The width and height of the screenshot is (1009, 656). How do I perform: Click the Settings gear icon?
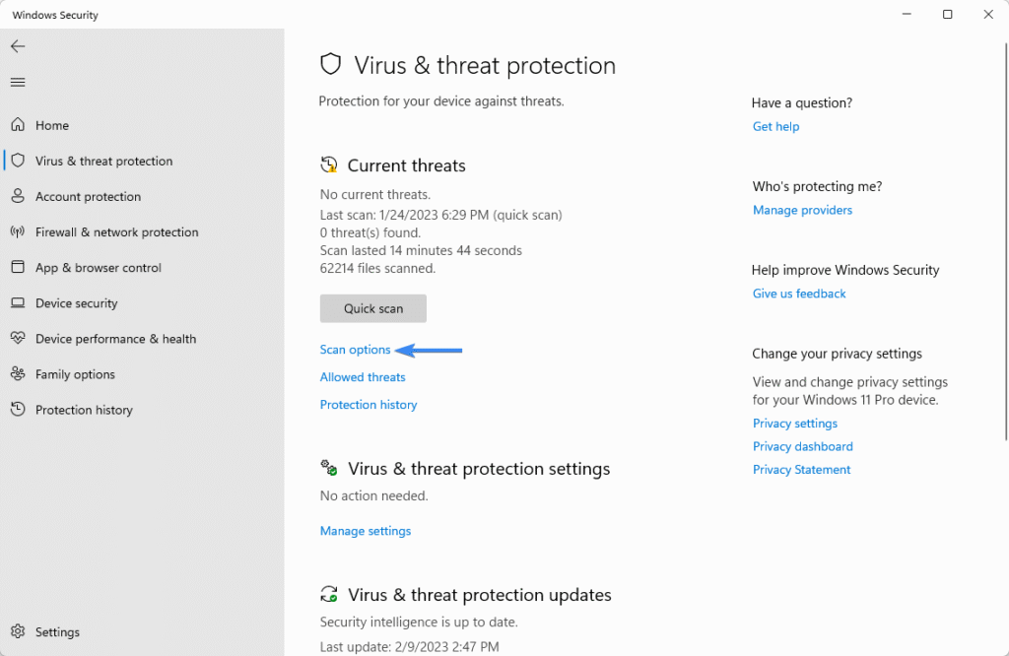[x=18, y=632]
